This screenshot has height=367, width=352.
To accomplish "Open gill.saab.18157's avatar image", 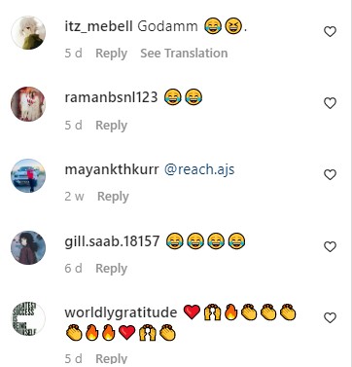I will [x=28, y=247].
